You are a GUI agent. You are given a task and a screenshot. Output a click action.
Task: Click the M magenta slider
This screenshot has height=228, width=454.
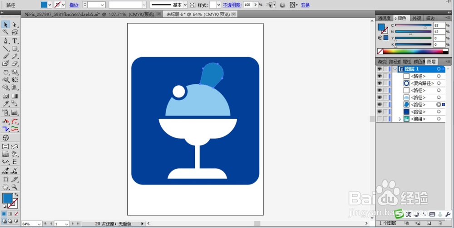click(413, 32)
